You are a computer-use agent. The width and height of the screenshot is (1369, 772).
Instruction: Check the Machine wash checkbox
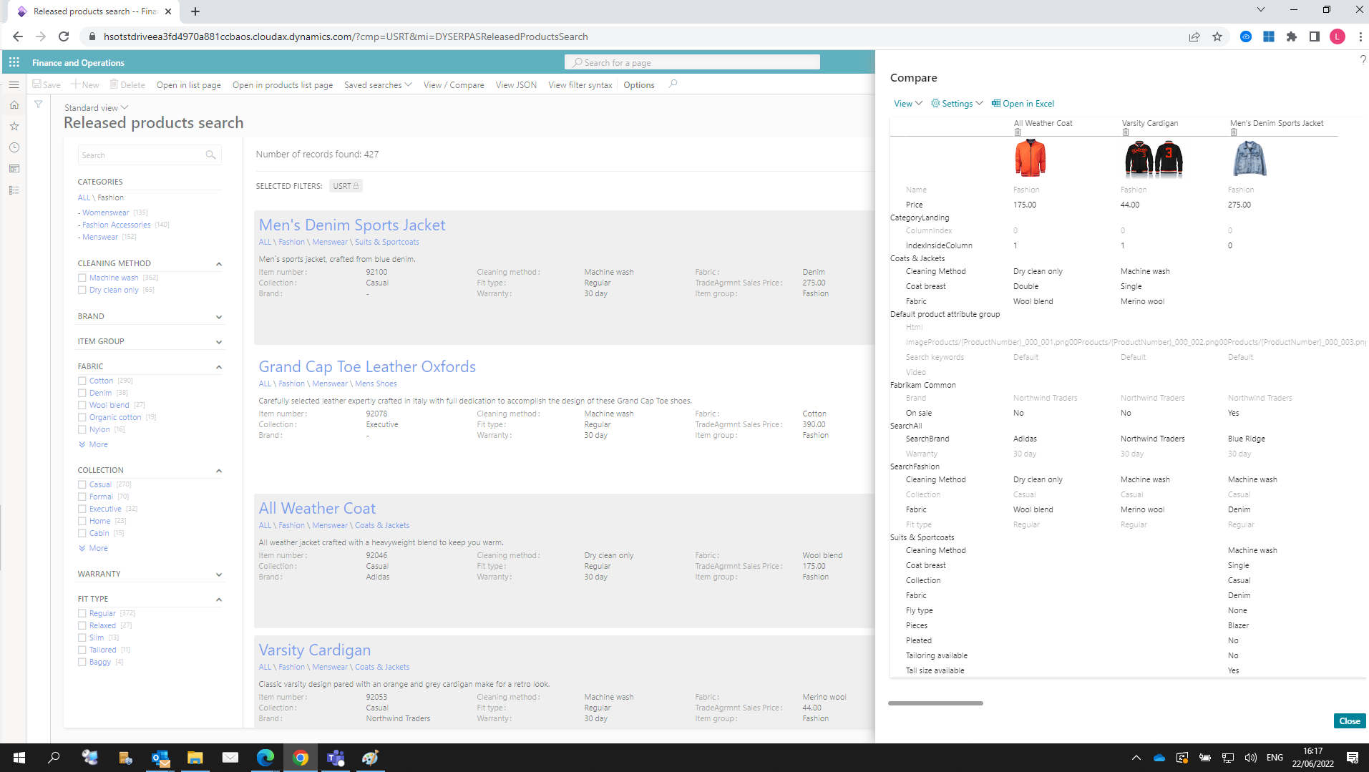82,278
